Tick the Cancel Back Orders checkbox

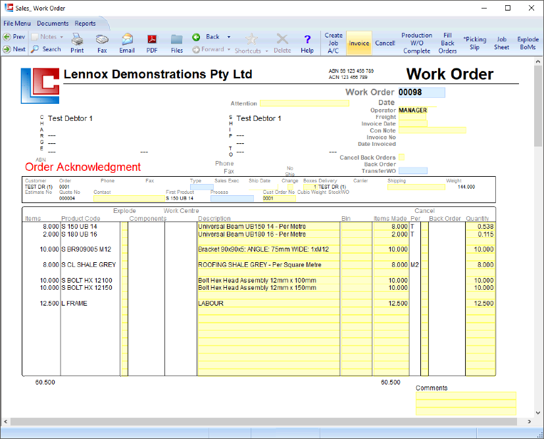[x=402, y=158]
